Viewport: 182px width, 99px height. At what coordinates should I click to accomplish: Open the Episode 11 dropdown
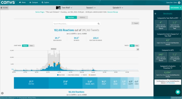118,8
